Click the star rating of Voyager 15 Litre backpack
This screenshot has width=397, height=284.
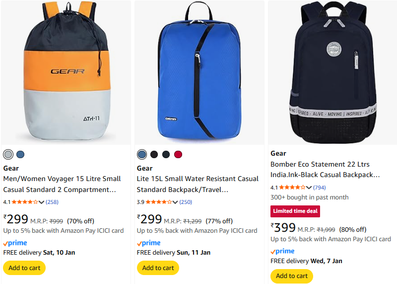pos(24,202)
